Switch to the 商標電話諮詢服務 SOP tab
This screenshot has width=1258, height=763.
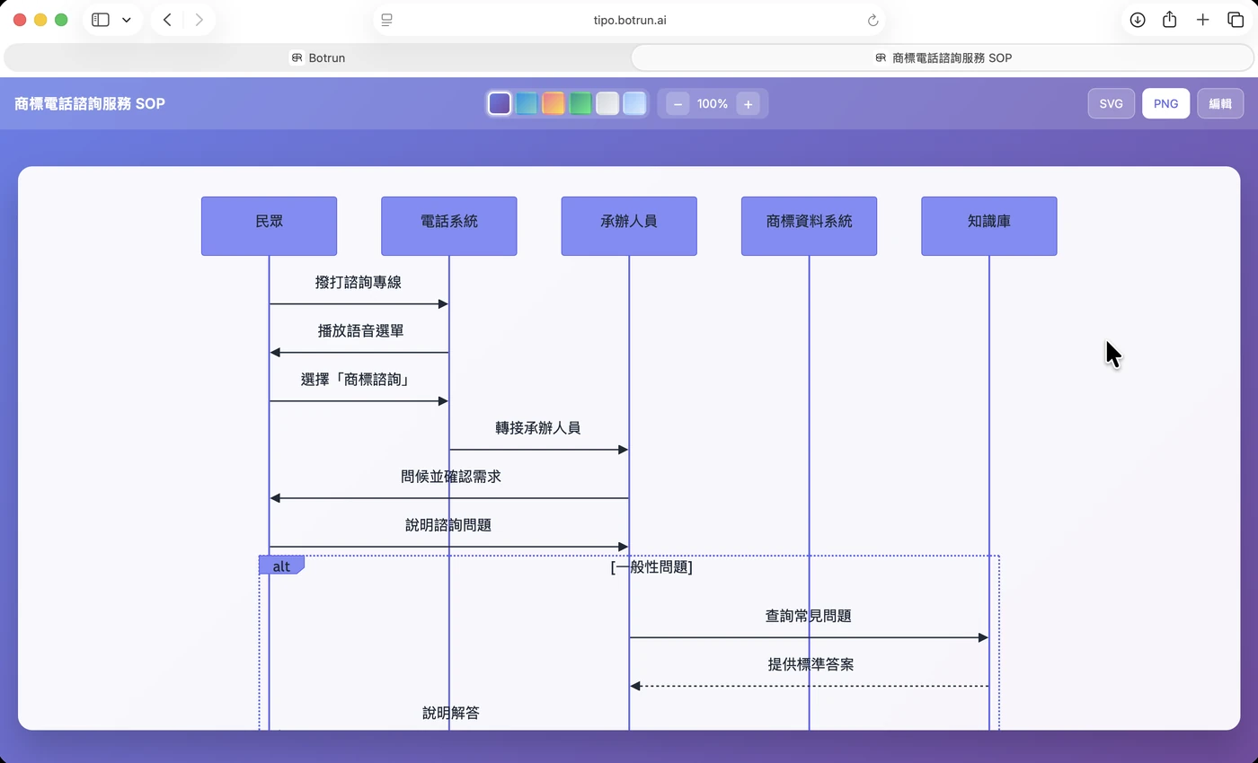pos(943,57)
